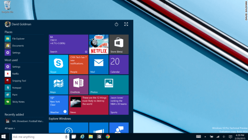248x140 pixels.
Task: Open the Netflix Thomas & Friends tile
Action: (x=99, y=44)
